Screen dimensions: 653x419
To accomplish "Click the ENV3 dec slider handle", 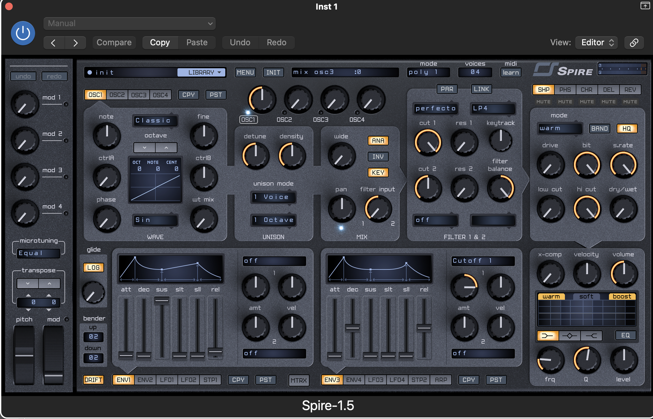I will 353,327.
